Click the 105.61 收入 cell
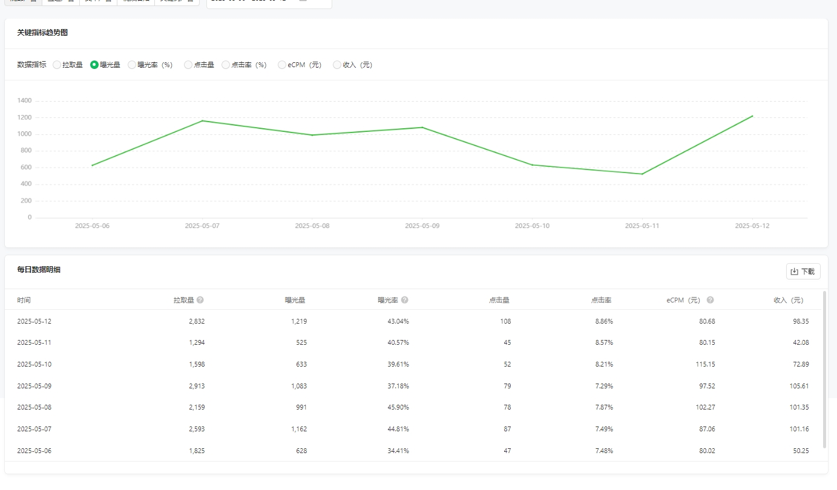837x490 pixels. 798,386
